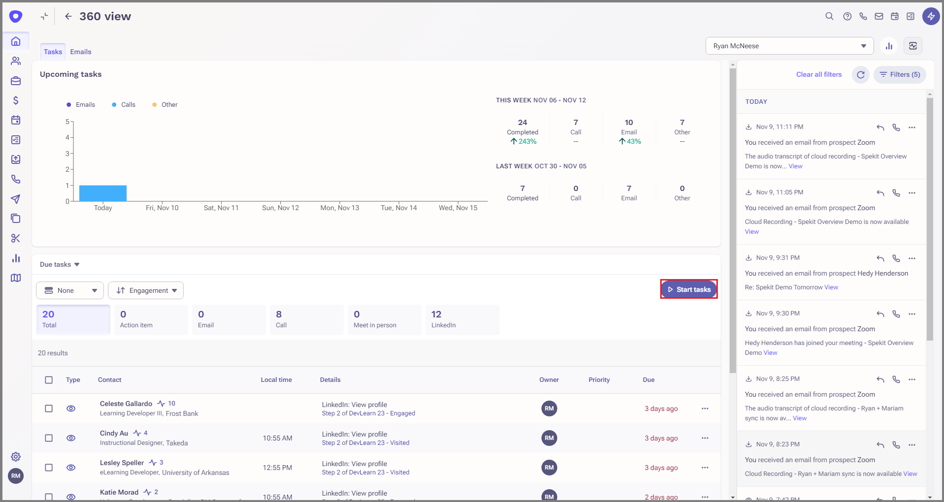This screenshot has width=944, height=502.
Task: Expand the Due tasks dropdown
Action: tap(60, 264)
